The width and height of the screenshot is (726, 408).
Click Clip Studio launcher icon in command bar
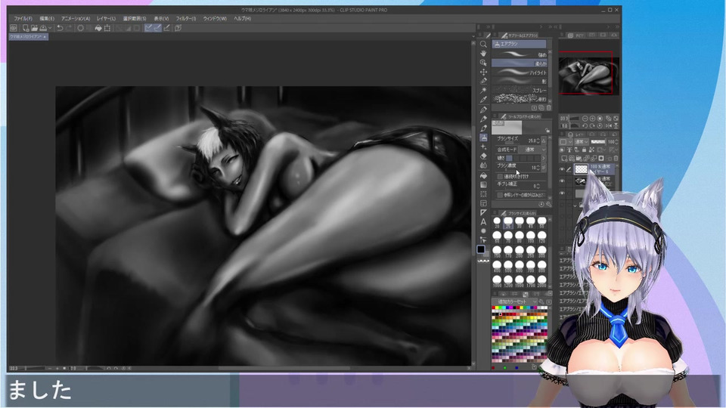(14, 28)
